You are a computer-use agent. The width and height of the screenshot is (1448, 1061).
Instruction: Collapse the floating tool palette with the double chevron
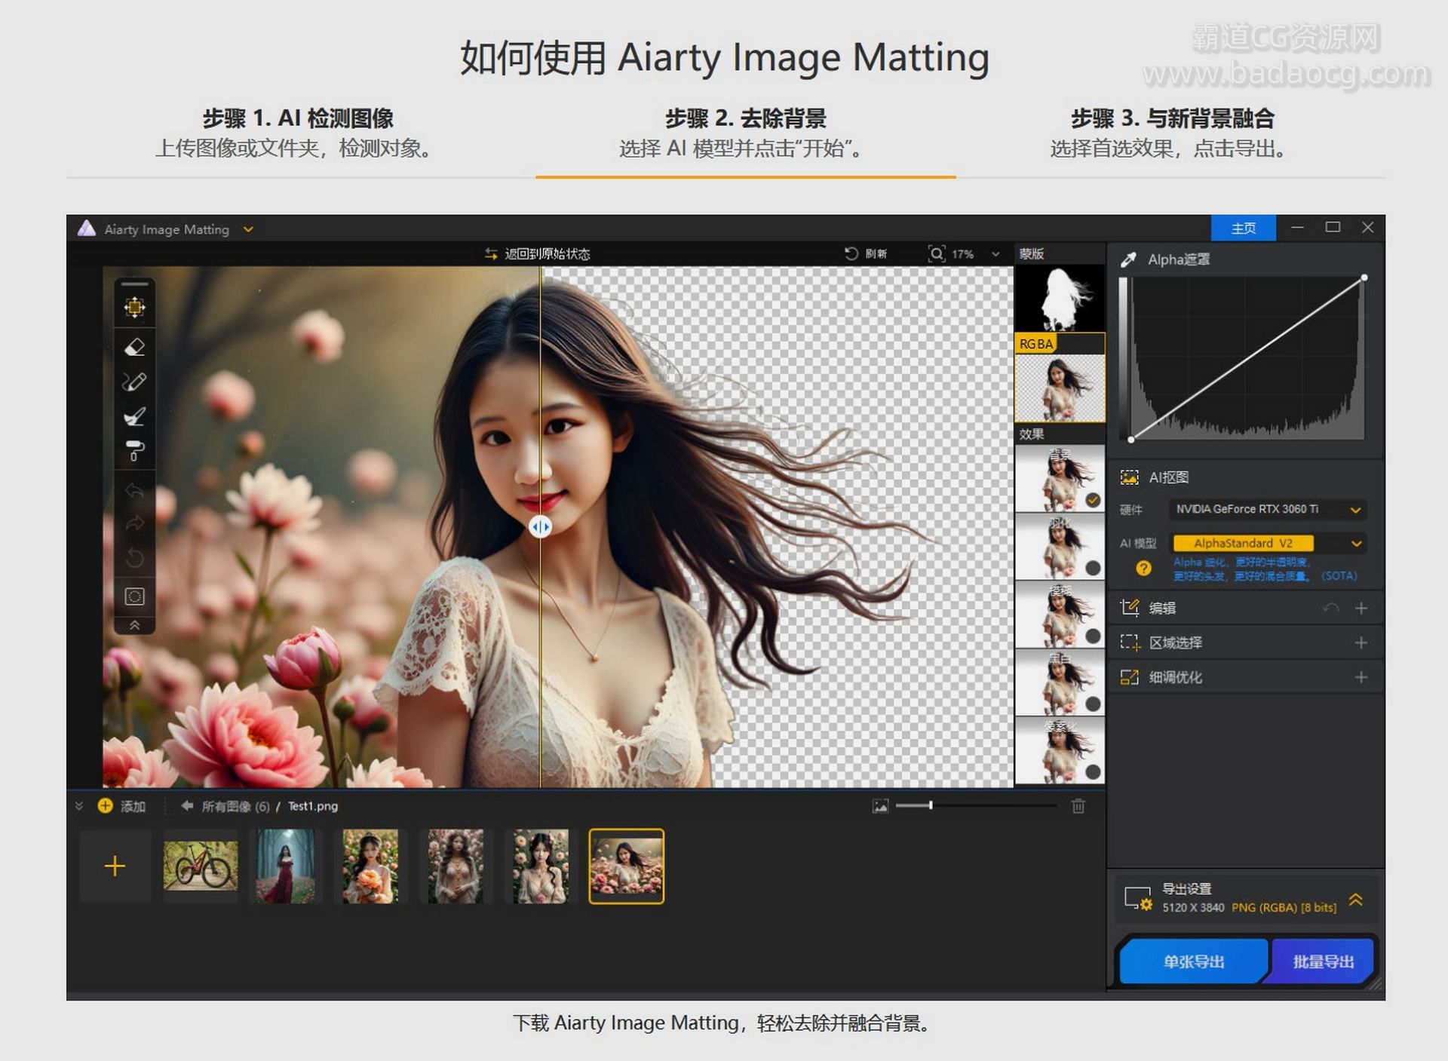click(x=134, y=625)
